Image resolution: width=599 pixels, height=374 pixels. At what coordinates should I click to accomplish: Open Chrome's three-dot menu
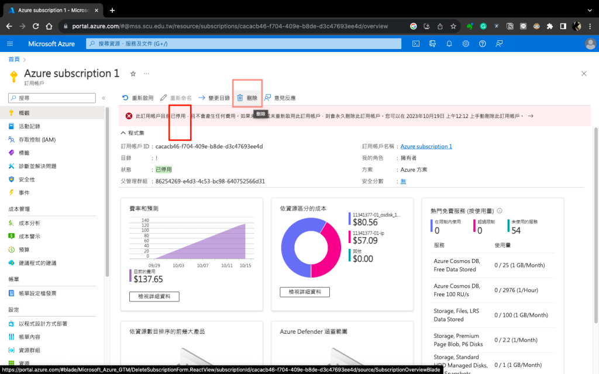point(590,26)
